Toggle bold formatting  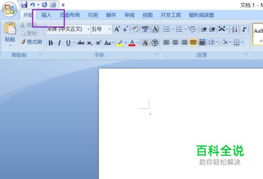(x=51, y=43)
